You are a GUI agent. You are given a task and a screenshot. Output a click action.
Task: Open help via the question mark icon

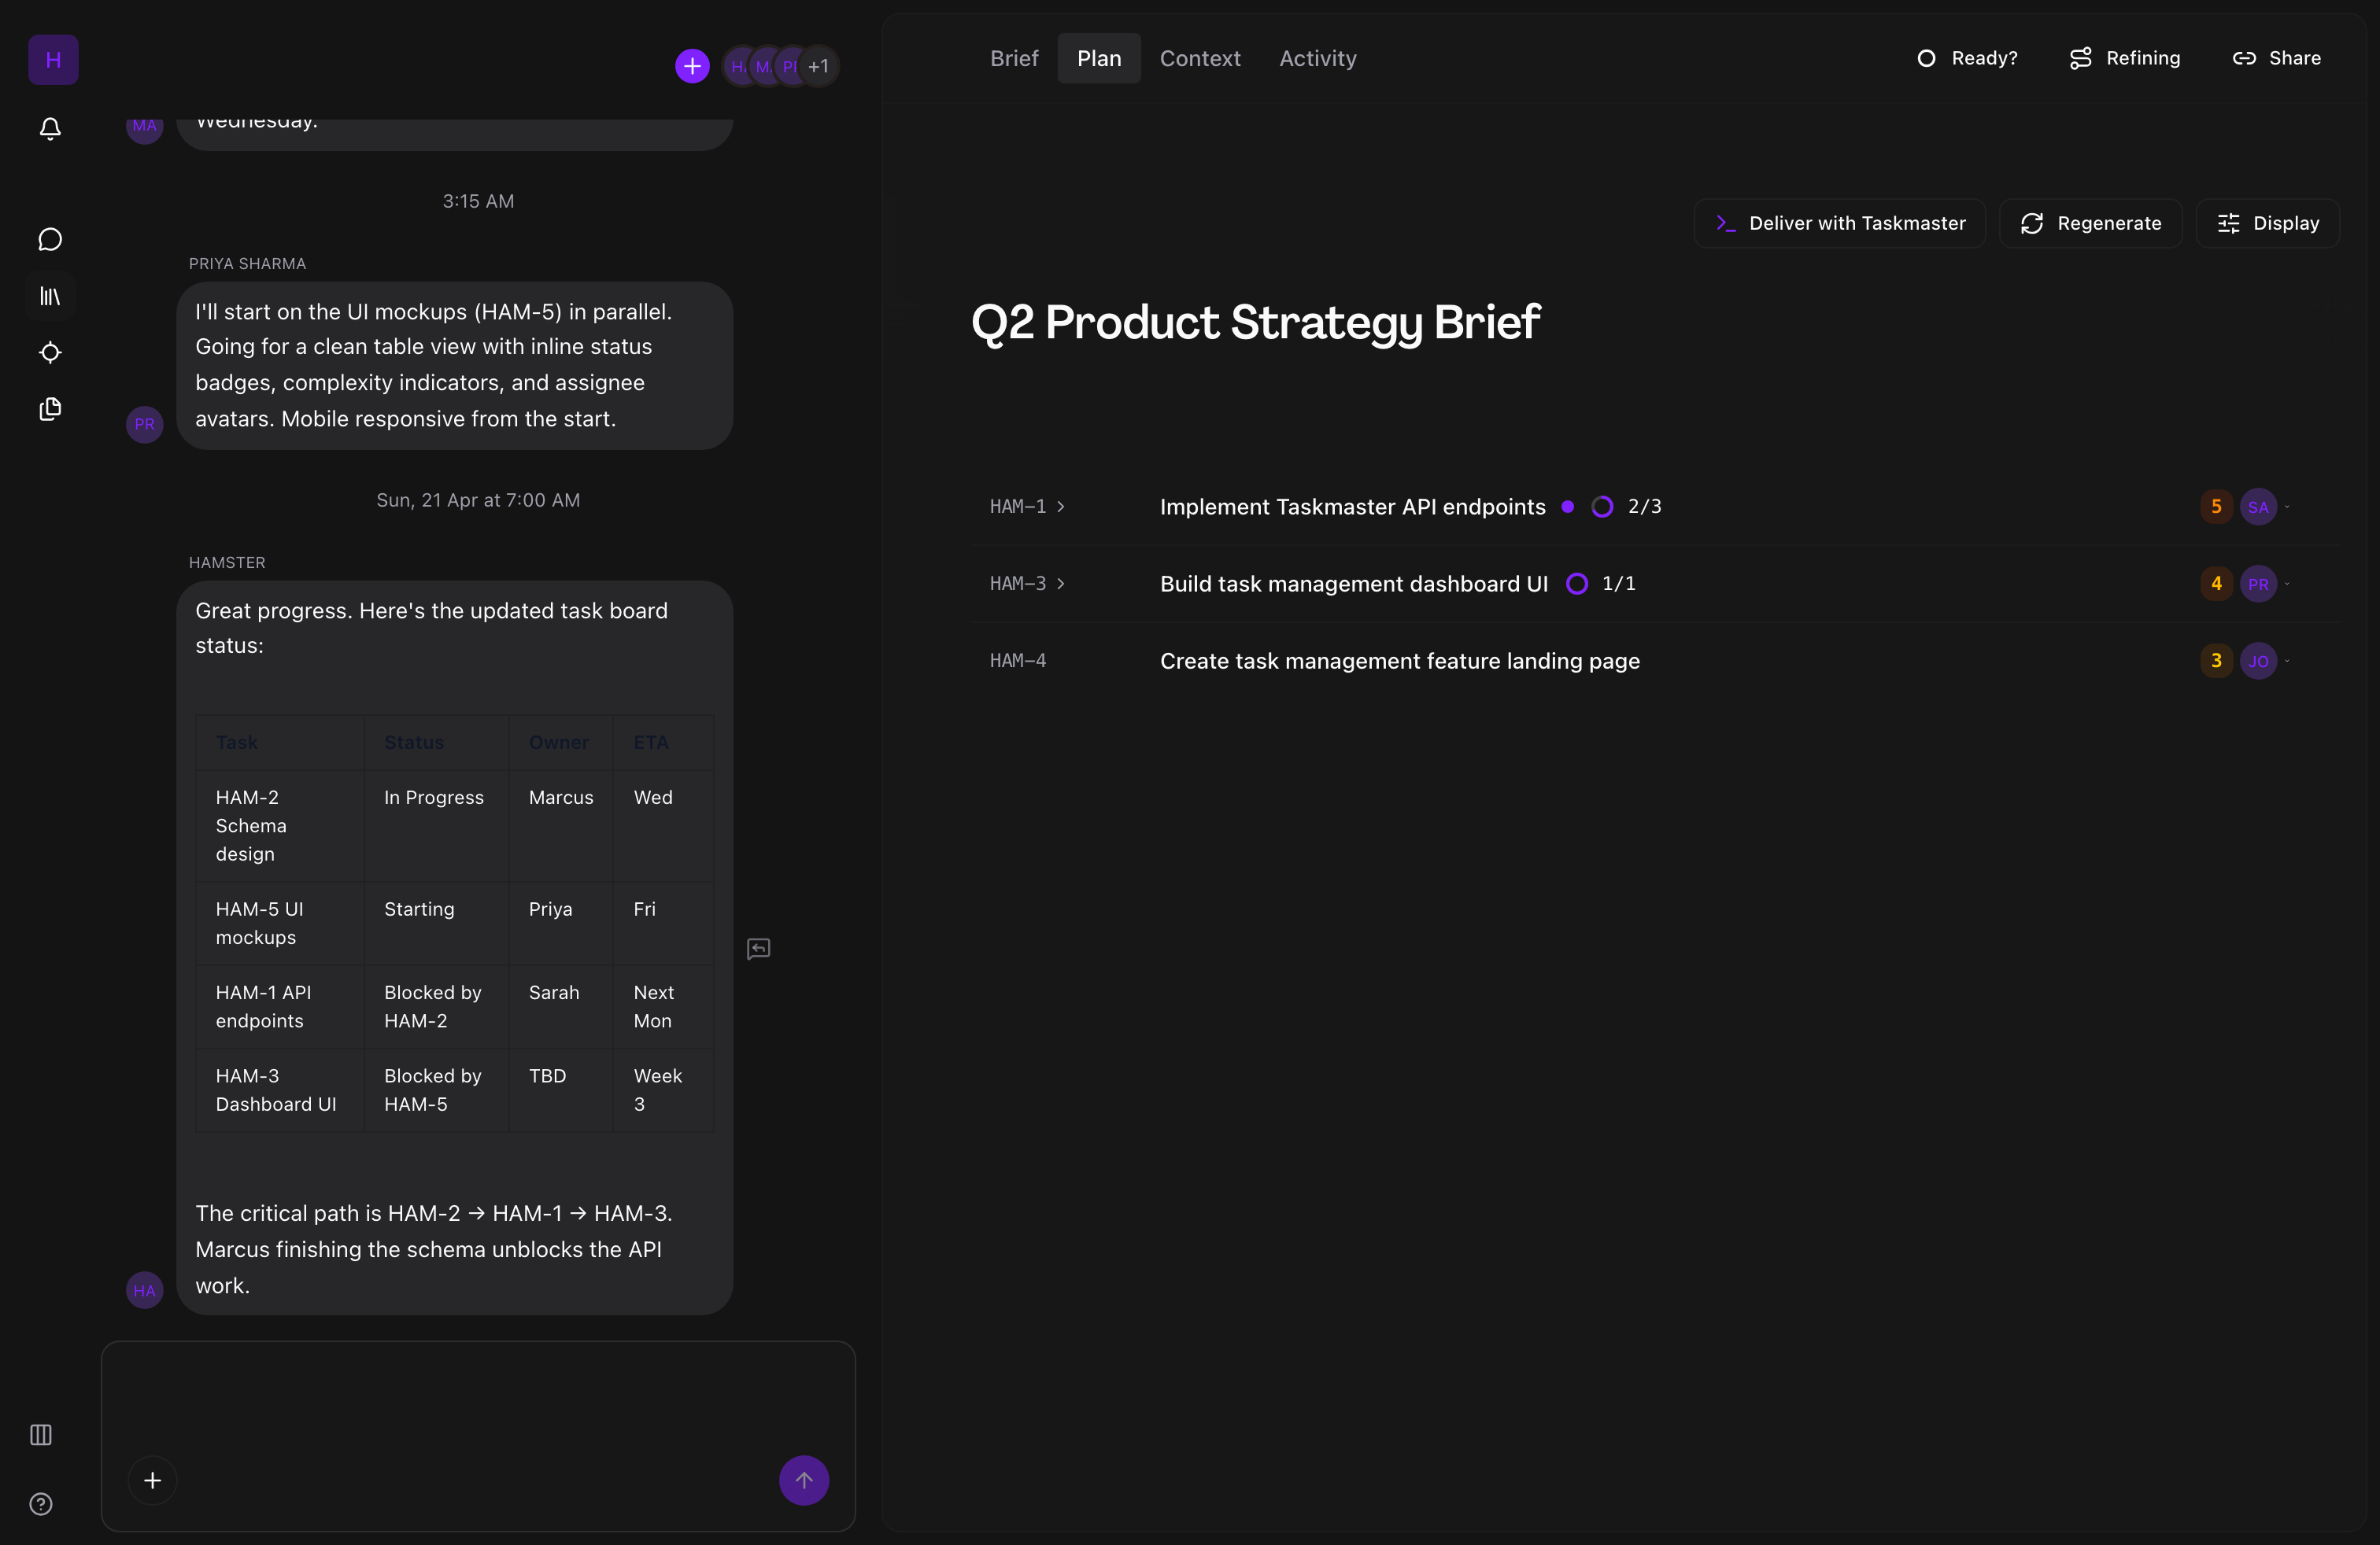tap(41, 1504)
